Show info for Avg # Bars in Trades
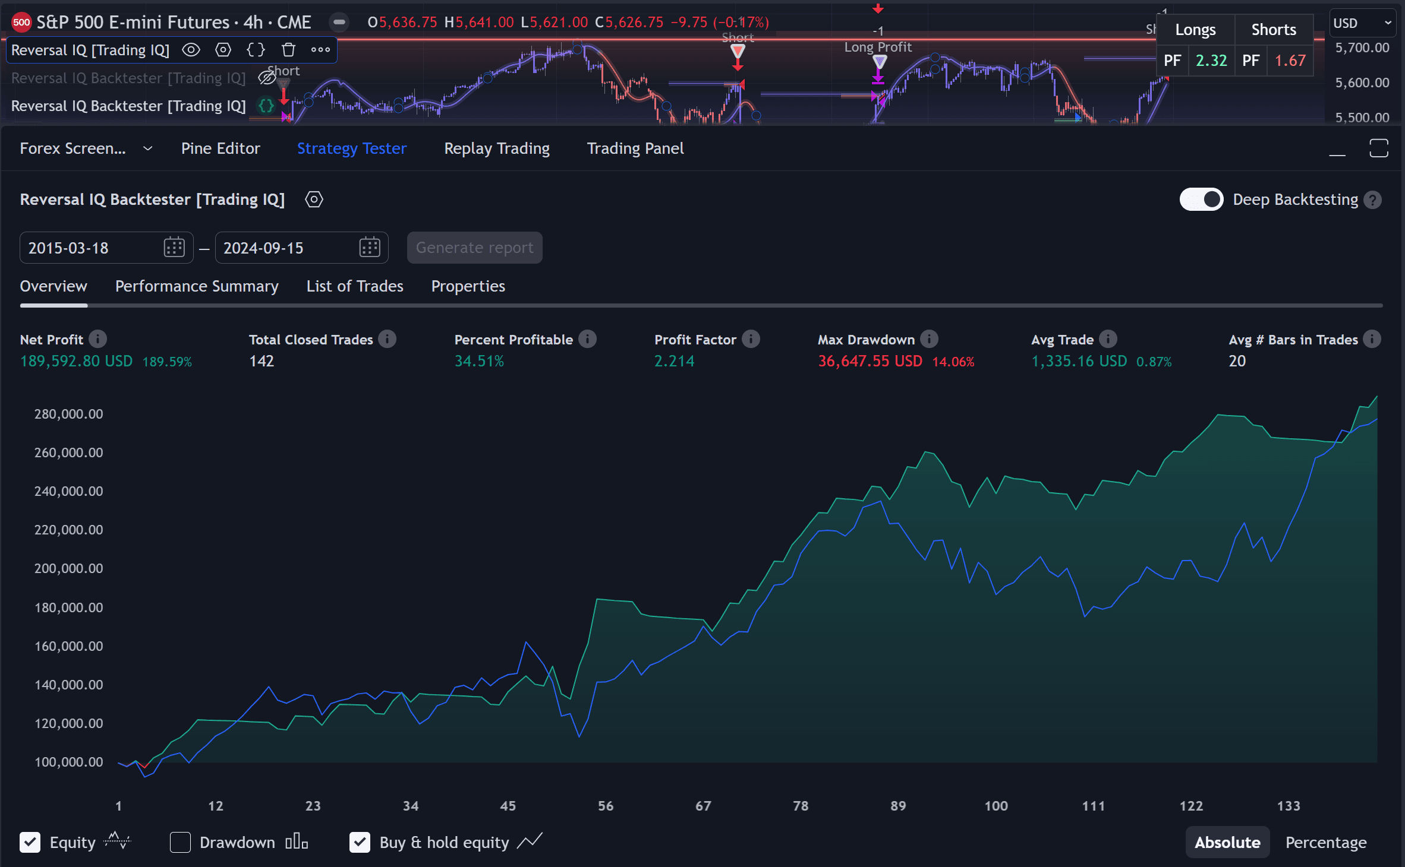 click(x=1372, y=339)
